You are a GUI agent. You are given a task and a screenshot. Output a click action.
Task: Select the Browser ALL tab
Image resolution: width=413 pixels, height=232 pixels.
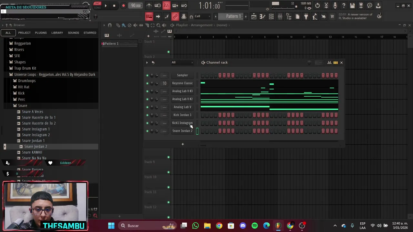(8, 33)
